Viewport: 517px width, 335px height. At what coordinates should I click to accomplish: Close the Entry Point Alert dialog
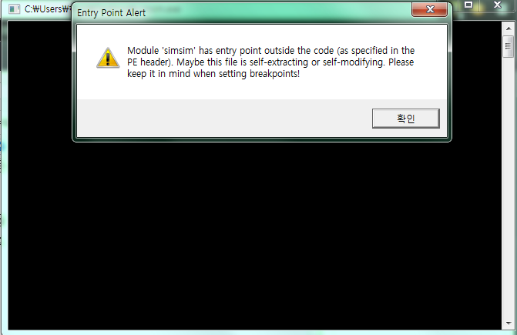click(430, 9)
